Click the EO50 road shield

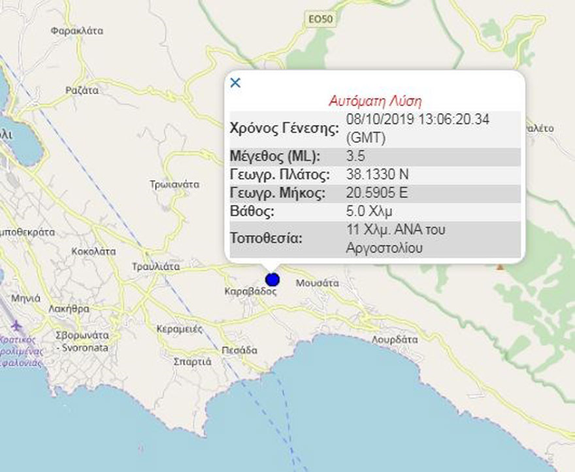(321, 20)
